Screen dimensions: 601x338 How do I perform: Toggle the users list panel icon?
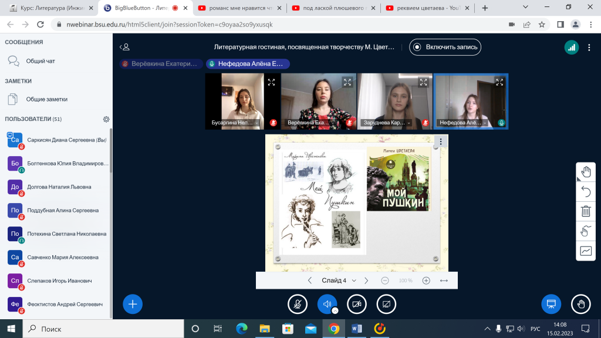tap(124, 47)
